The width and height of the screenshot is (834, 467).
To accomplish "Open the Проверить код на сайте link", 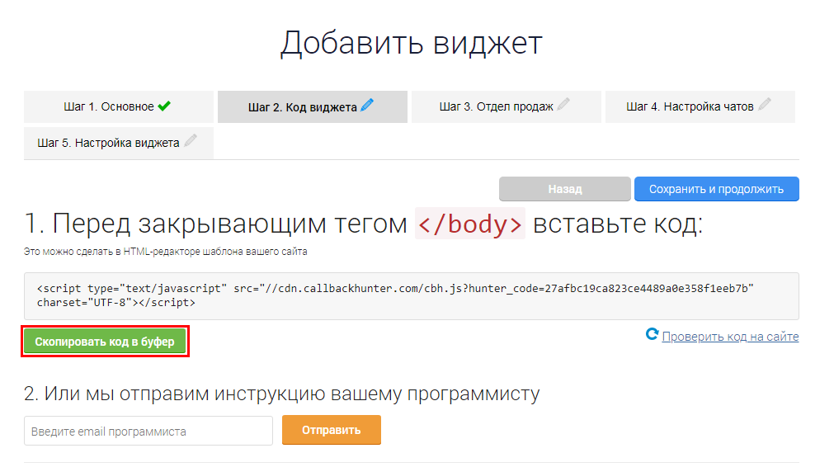I will tap(730, 337).
